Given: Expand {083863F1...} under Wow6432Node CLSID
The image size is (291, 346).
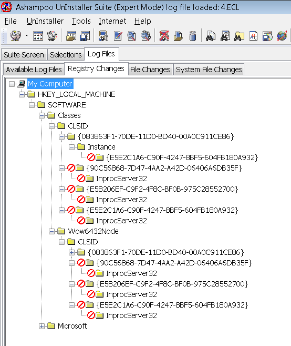Looking at the screenshot, I should click(x=71, y=252).
